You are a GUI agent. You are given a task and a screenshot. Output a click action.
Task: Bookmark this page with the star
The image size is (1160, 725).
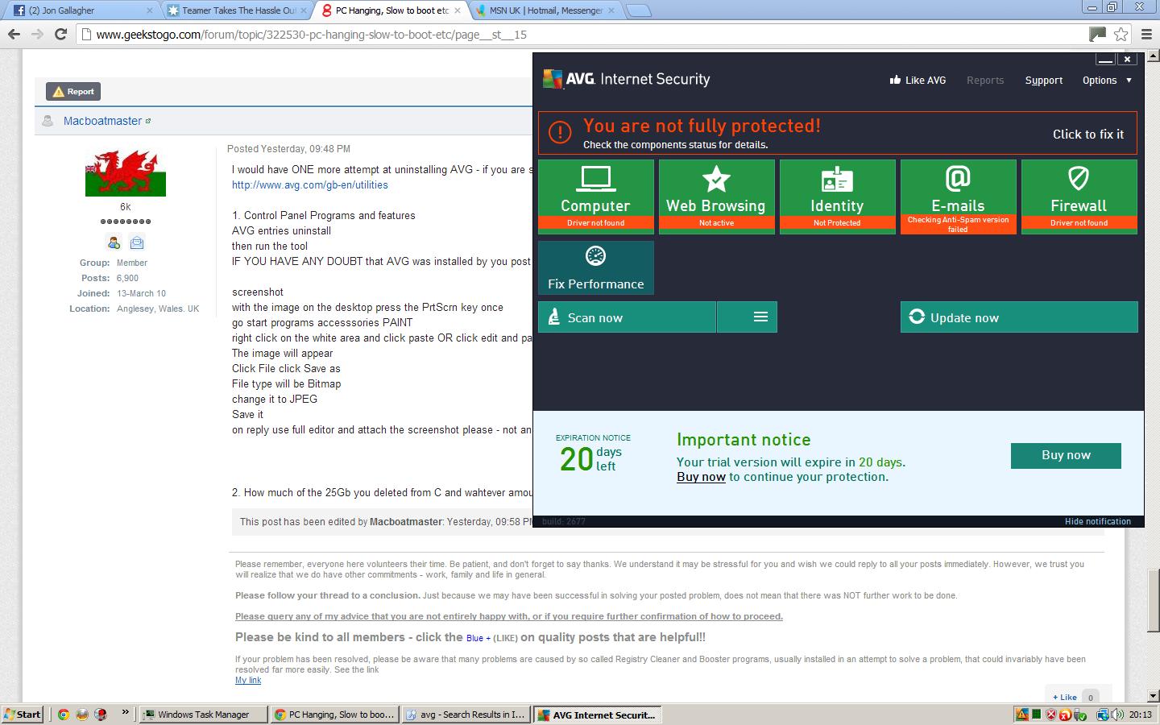click(x=1121, y=34)
